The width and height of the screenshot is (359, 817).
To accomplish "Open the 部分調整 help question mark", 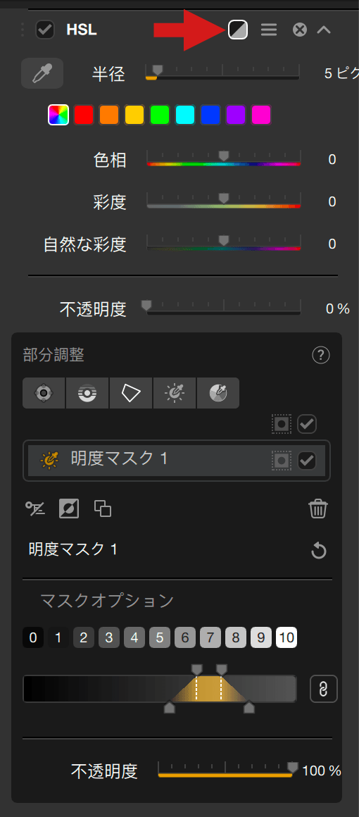I will 321,356.
